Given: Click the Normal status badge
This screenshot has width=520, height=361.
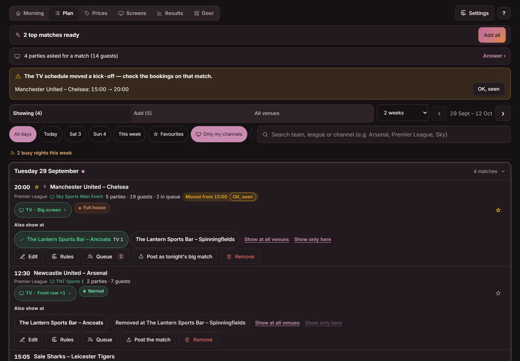Looking at the screenshot, I should 93,291.
